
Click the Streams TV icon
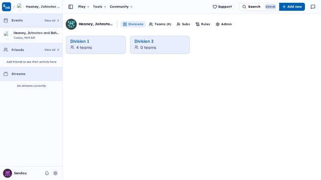click(6, 74)
